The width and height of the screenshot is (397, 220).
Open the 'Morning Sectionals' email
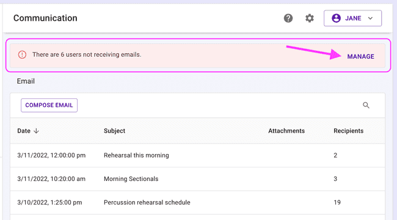(x=131, y=178)
